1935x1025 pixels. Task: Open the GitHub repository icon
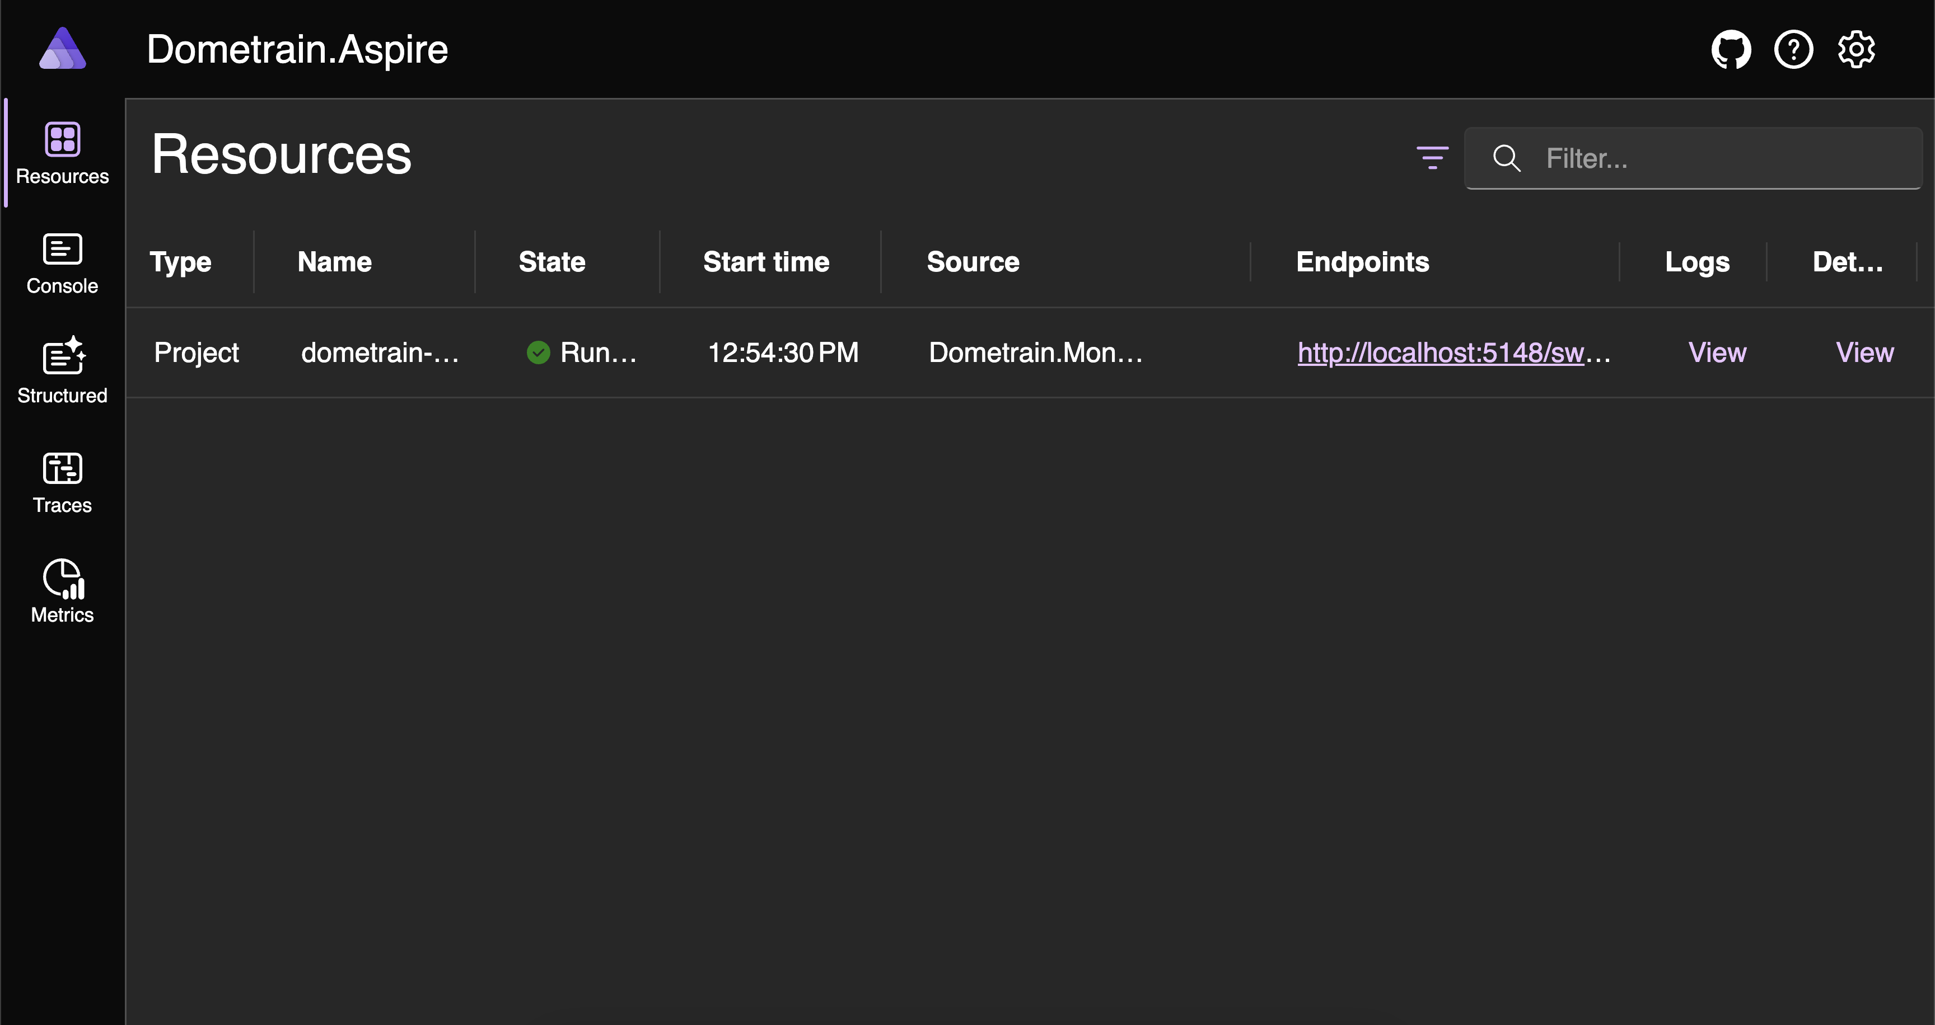click(x=1731, y=50)
